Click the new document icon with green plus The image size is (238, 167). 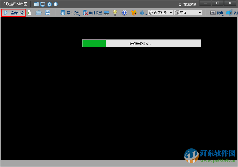tap(29, 12)
